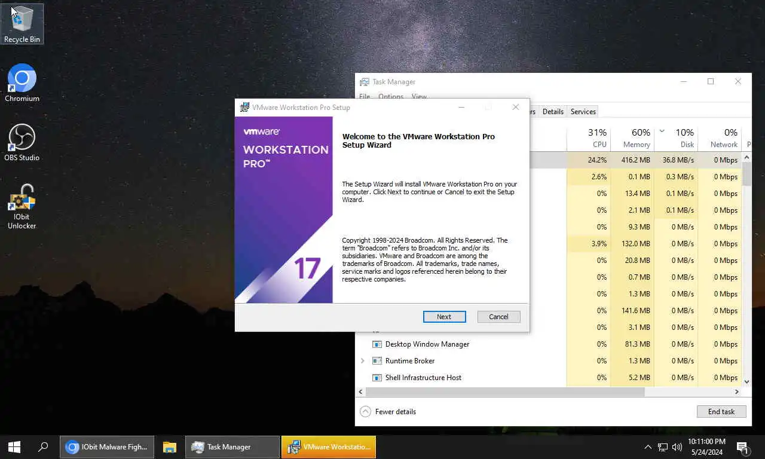Click Task Manager horizontal scroll left arrow
Viewport: 765px width, 459px height.
click(360, 392)
